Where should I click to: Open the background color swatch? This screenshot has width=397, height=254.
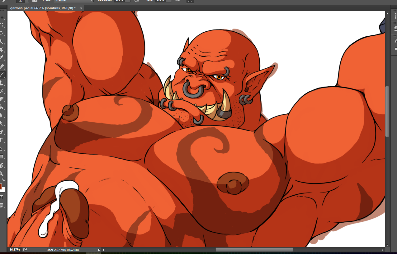3,189
